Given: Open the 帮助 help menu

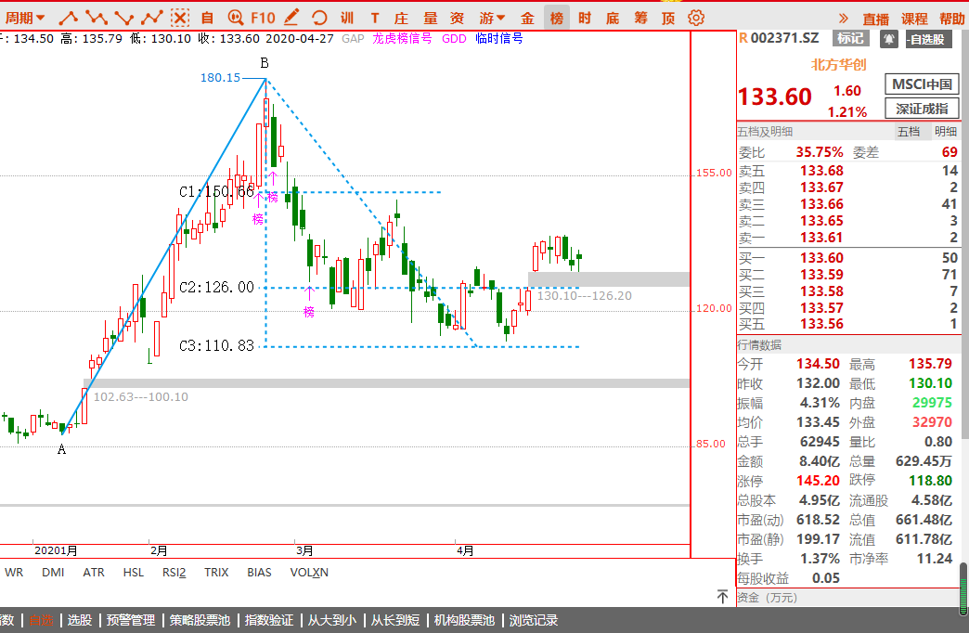Looking at the screenshot, I should coord(952,19).
